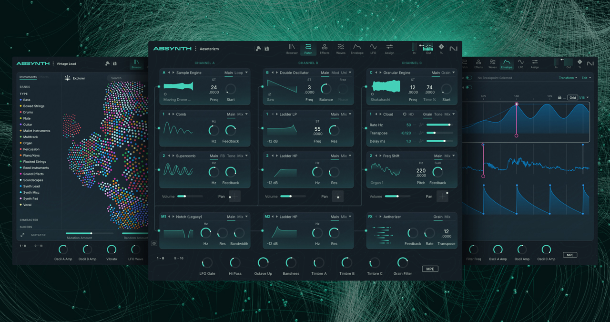This screenshot has height=322, width=610.
Task: Enable MPE mode in Channel B panel
Action: (x=430, y=269)
